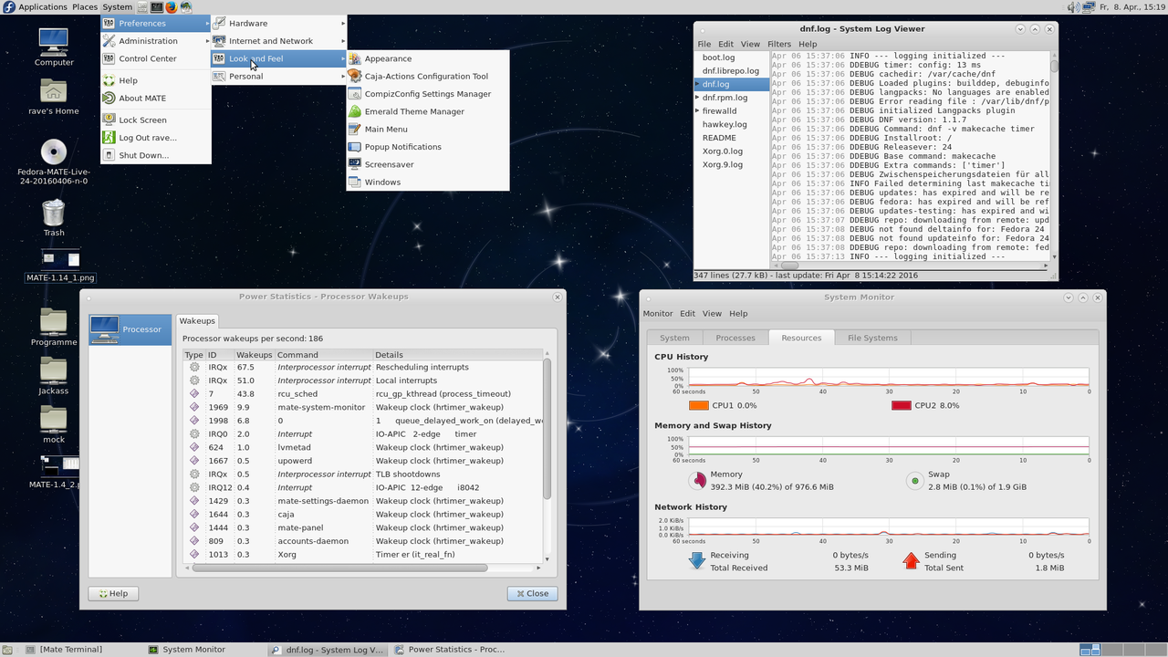This screenshot has width=1168, height=657.
Task: Expand the dnf.rpm.log tree entry
Action: 697,98
